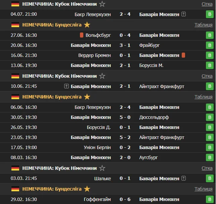Click the red card icon beside Баварія in the Вердер match
Image resolution: width=216 pixels, height=204 pixels.
point(183,55)
